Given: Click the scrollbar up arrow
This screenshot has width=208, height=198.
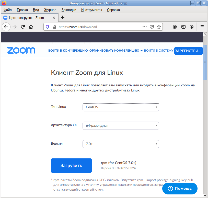Looking at the screenshot, I should pos(205,34).
